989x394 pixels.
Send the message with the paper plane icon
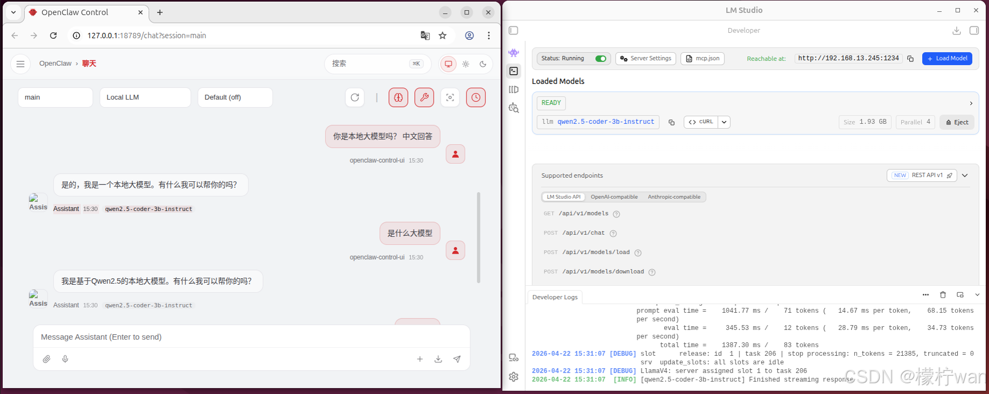[x=457, y=359]
